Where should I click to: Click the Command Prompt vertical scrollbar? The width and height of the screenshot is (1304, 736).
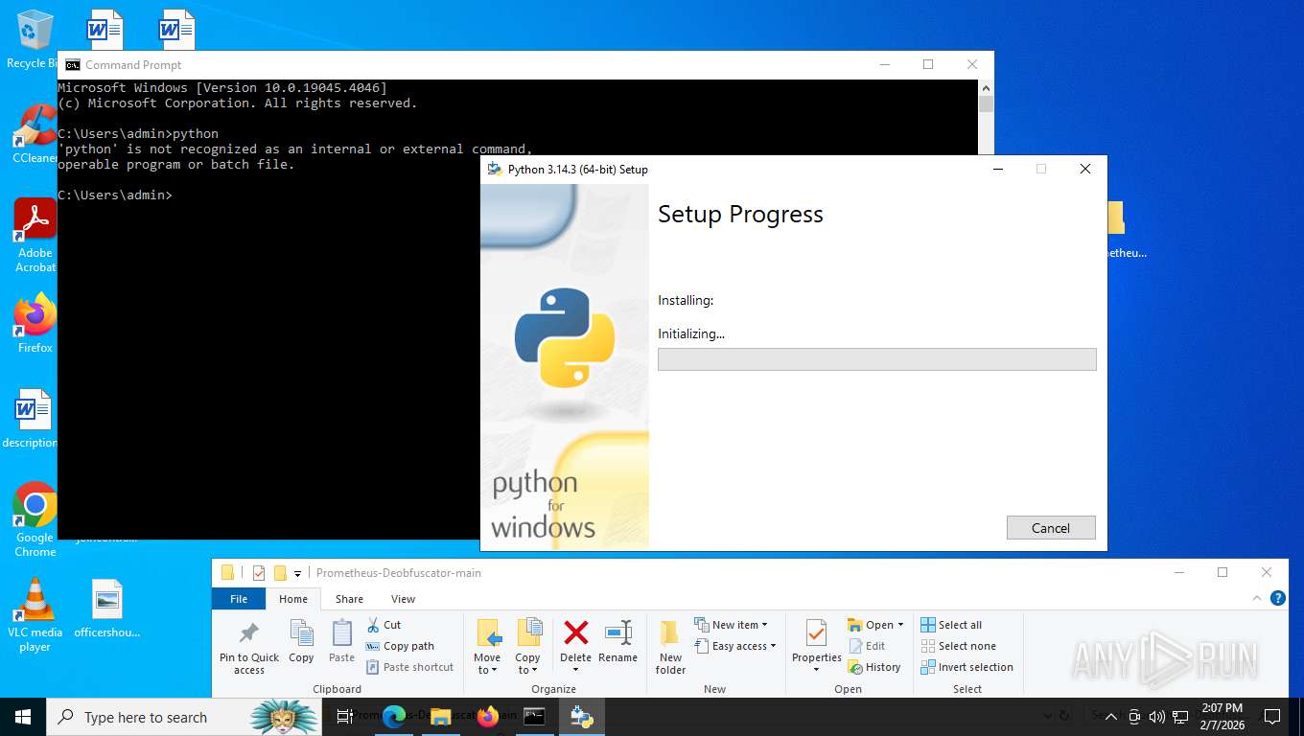coord(986,309)
